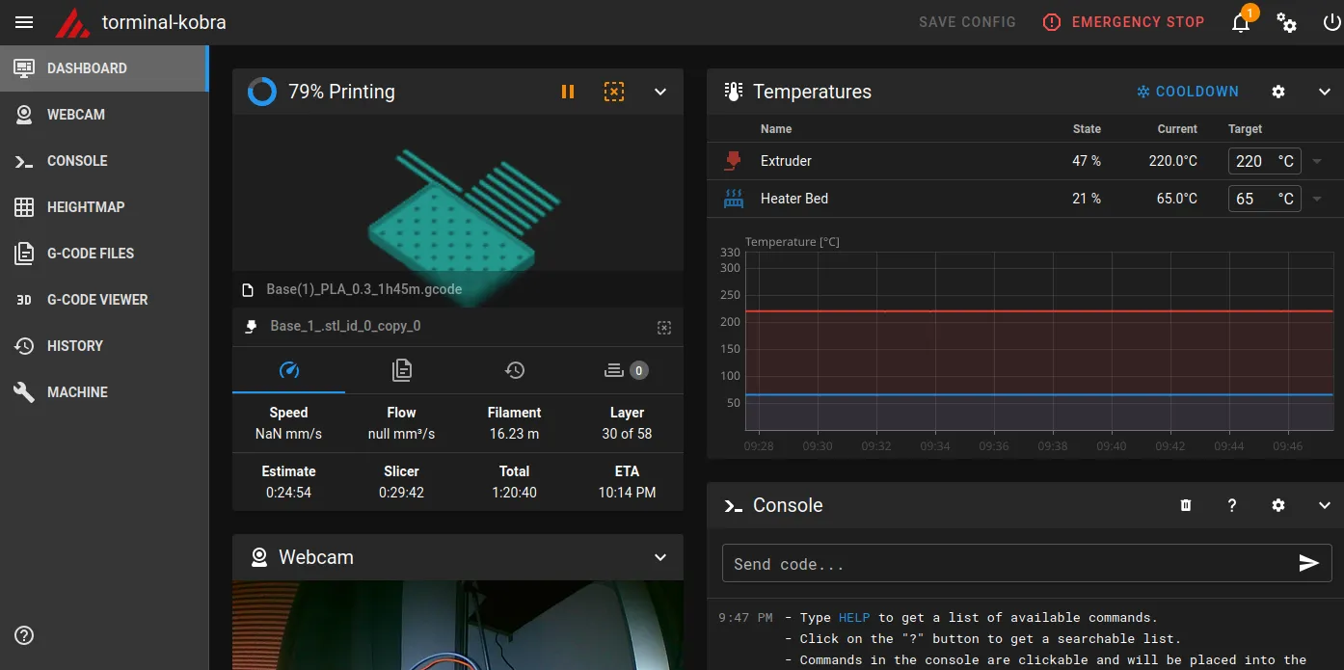The image size is (1344, 670).
Task: Select the speed gauge status tab
Action: tap(288, 370)
